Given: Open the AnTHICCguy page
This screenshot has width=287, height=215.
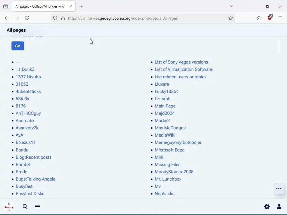Looking at the screenshot, I should [x=28, y=113].
